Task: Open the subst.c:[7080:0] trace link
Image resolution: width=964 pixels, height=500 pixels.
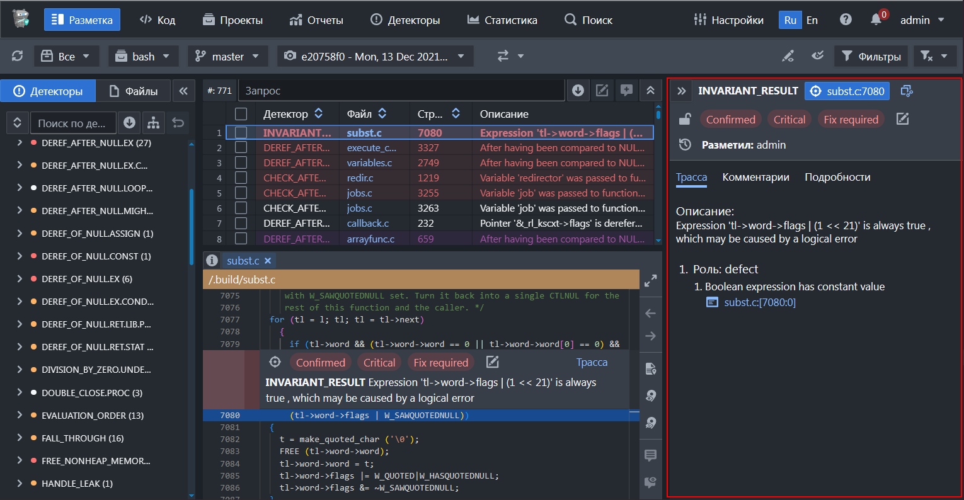Action: (759, 303)
